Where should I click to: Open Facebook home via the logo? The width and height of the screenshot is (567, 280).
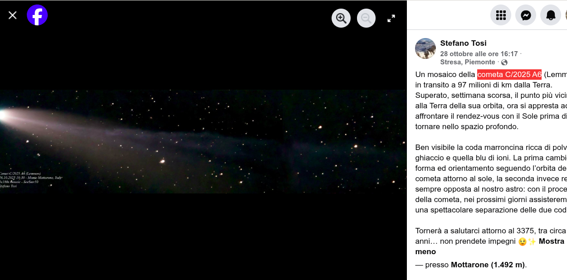tap(37, 15)
